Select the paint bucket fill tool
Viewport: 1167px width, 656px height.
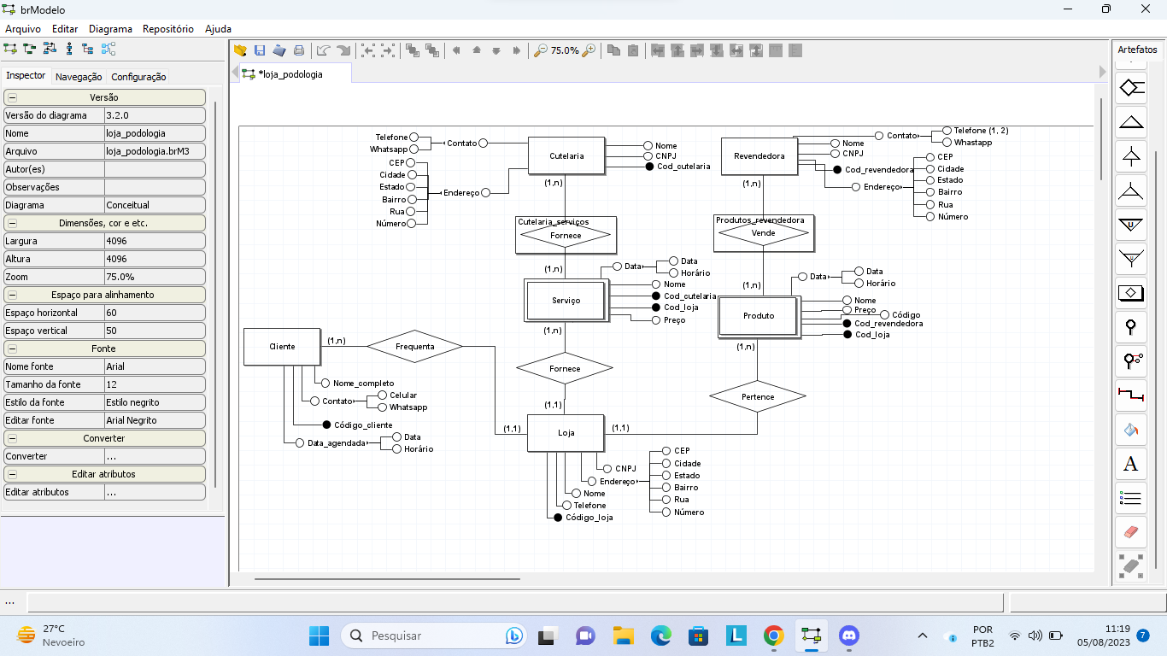click(x=1131, y=430)
